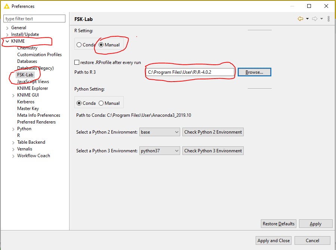This screenshot has width=336, height=250.
Task: Select the Vernalis tree item
Action: 25,149
